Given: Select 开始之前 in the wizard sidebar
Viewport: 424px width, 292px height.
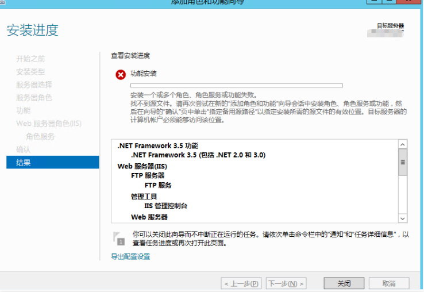Looking at the screenshot, I should [30, 59].
